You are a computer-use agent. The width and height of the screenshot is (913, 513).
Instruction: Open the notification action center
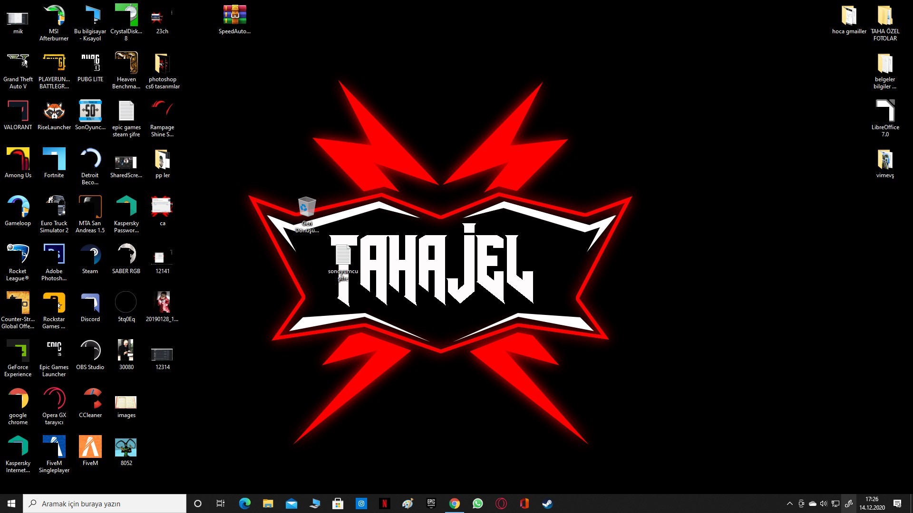[x=897, y=503]
